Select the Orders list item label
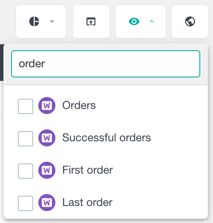213x223 pixels. 79,106
